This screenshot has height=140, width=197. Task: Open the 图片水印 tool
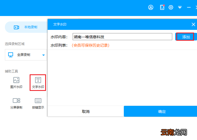(16, 83)
